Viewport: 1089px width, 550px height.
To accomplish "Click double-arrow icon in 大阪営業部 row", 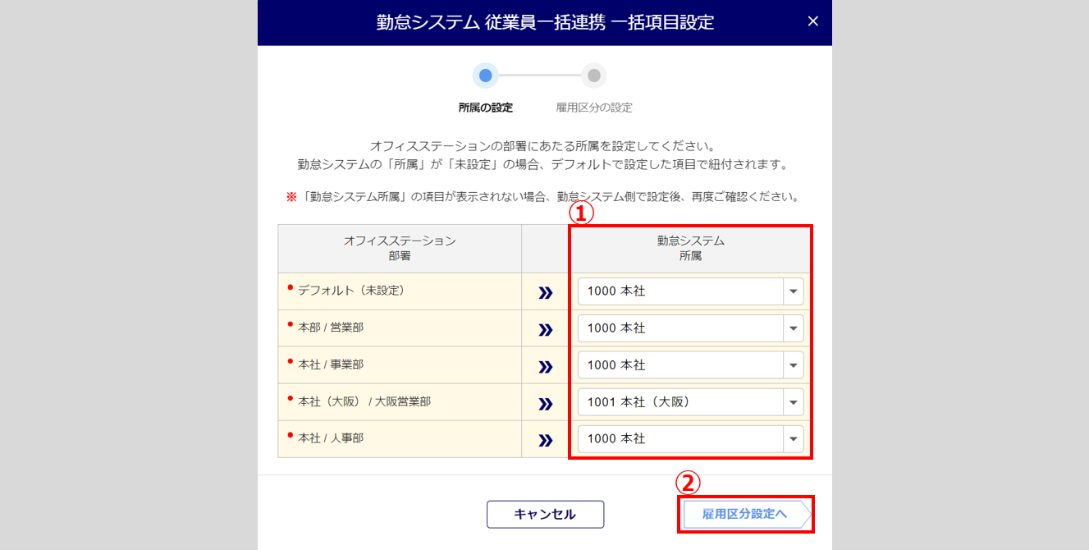I will pos(545,402).
